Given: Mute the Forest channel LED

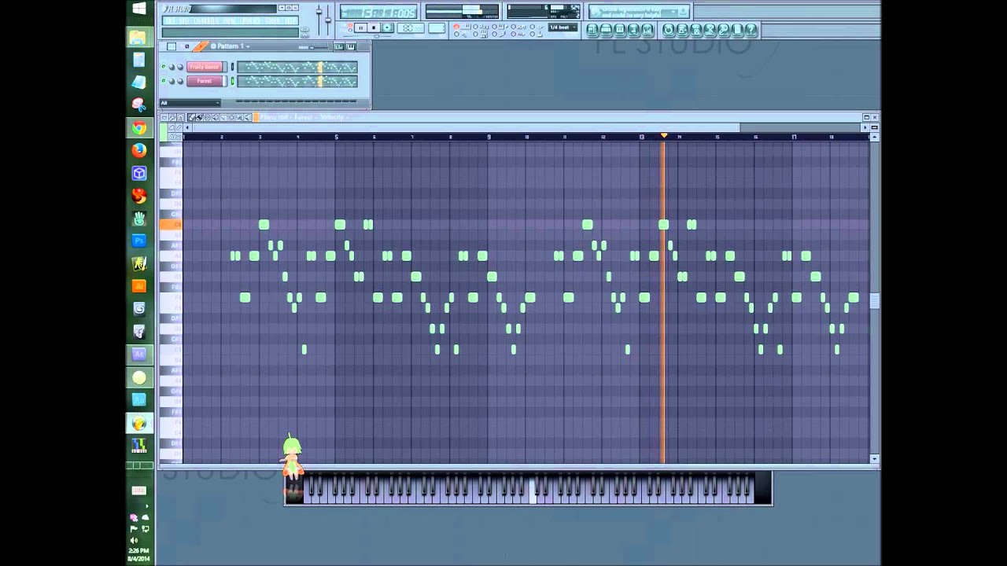Looking at the screenshot, I should click(x=164, y=80).
